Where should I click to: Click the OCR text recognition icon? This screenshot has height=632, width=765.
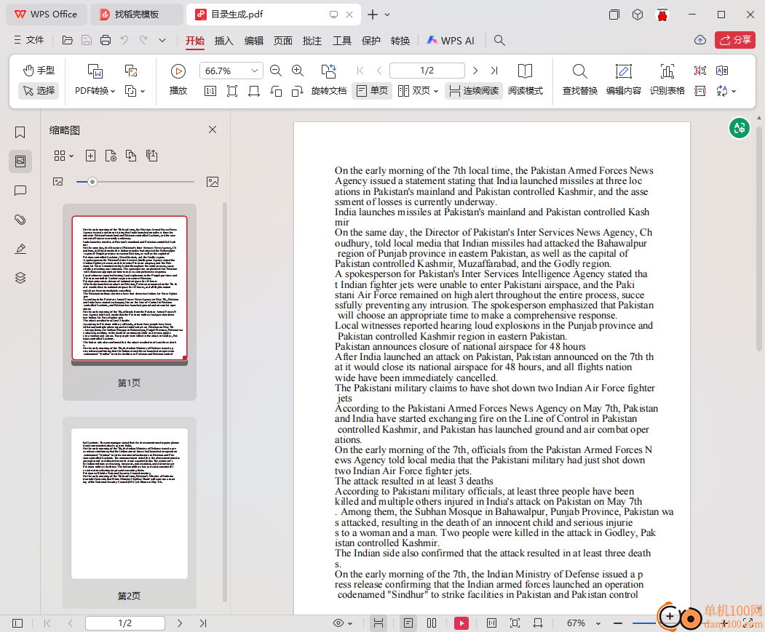click(700, 71)
